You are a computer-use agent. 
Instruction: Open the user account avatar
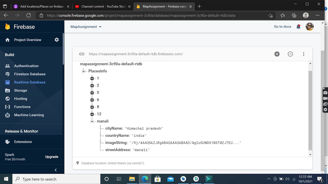click(310, 27)
